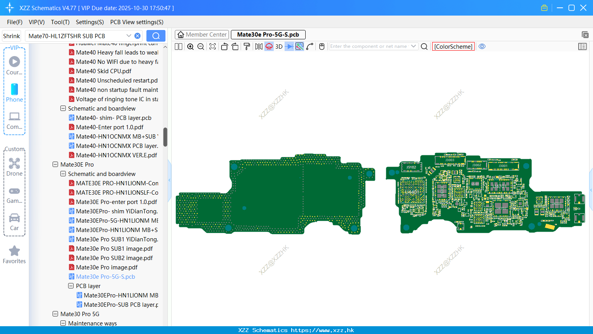Toggle the diode mode button

pos(289,46)
